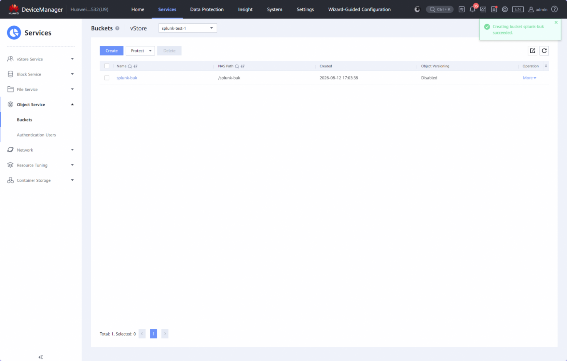The height and width of the screenshot is (361, 567).
Task: Expand the File Service arrow
Action: click(72, 89)
